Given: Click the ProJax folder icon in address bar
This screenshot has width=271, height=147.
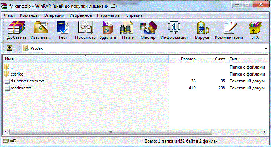Looking at the screenshot, I should click(26, 48).
